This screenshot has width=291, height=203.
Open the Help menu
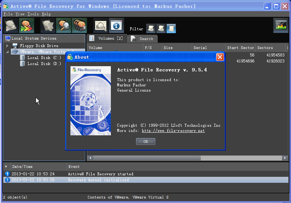(46, 14)
